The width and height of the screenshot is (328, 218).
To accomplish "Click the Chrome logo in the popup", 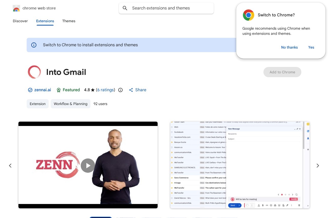I will click(248, 15).
